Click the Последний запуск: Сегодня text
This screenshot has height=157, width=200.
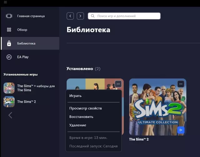[93, 146]
